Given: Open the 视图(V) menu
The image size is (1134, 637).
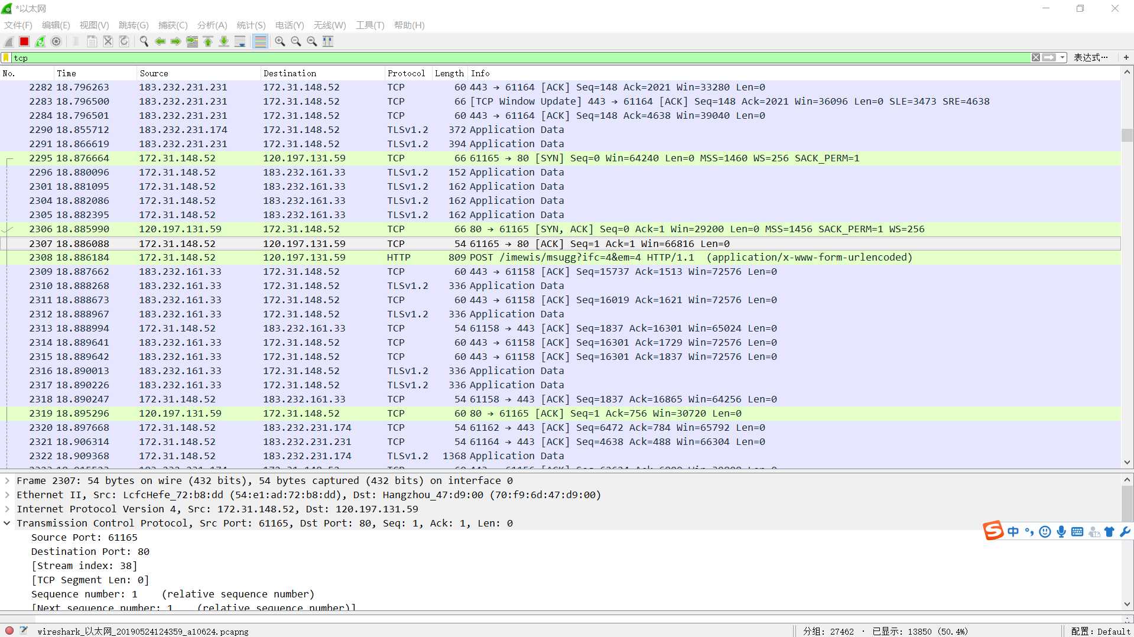Looking at the screenshot, I should pyautogui.click(x=95, y=25).
